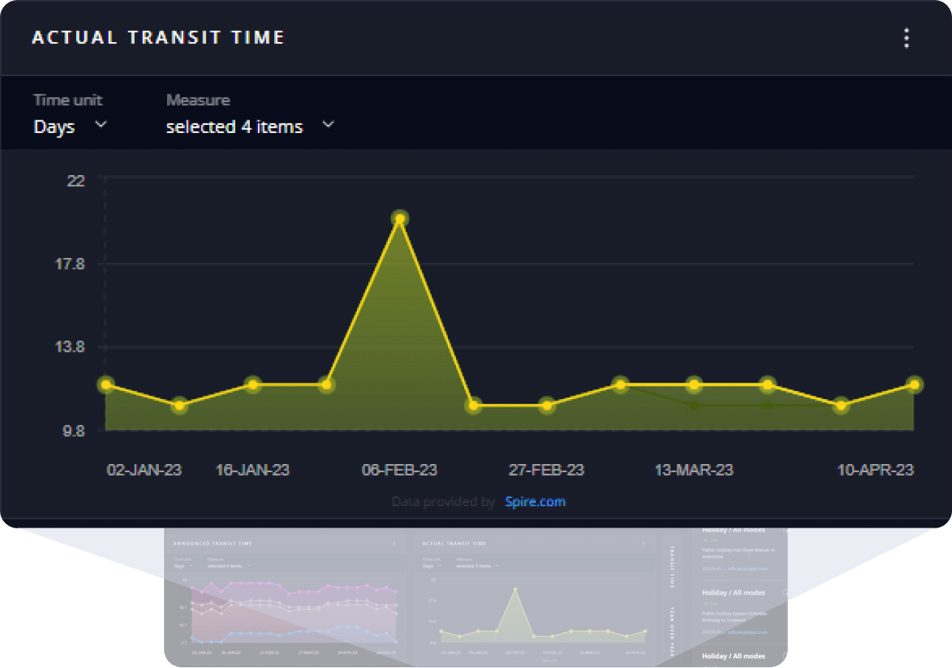
Task: Open kebab menu on small Announced Transit Time panel
Action: click(x=395, y=543)
